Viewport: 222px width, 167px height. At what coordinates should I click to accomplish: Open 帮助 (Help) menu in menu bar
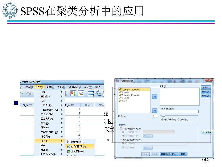97,87
